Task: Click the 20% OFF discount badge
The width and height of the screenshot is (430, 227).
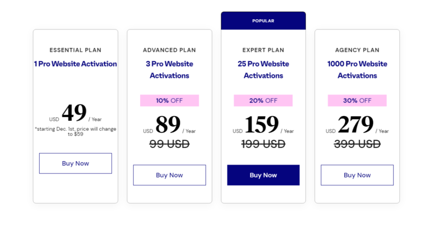Action: (263, 101)
